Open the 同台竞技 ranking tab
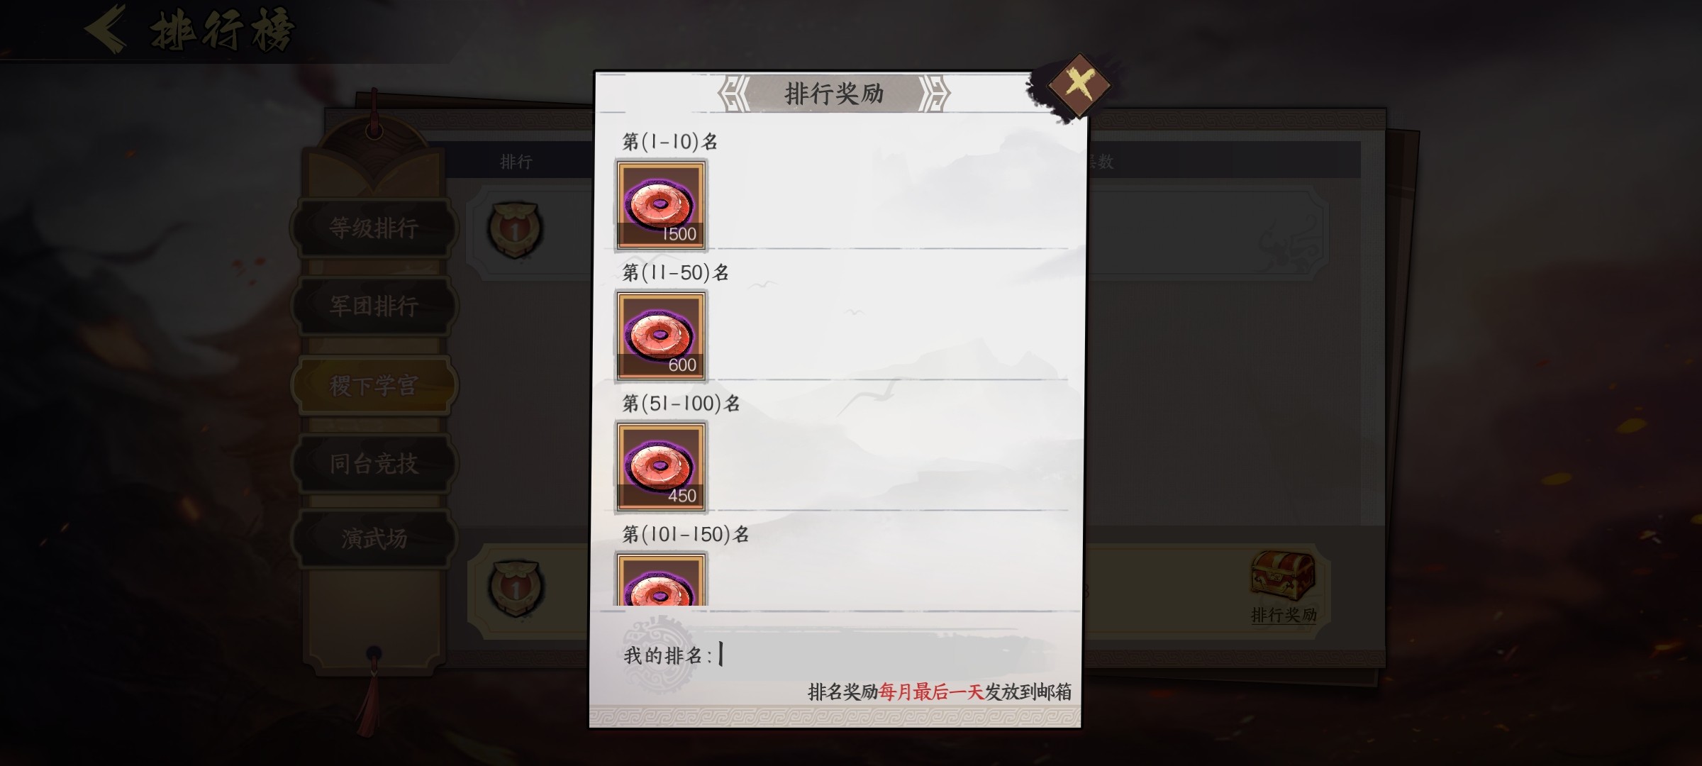Image resolution: width=1702 pixels, height=766 pixels. (374, 464)
